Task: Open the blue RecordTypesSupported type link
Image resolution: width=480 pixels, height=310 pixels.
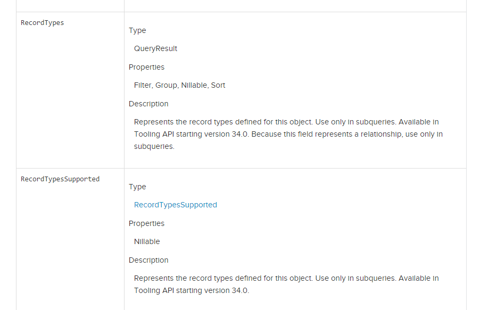Action: coord(175,205)
